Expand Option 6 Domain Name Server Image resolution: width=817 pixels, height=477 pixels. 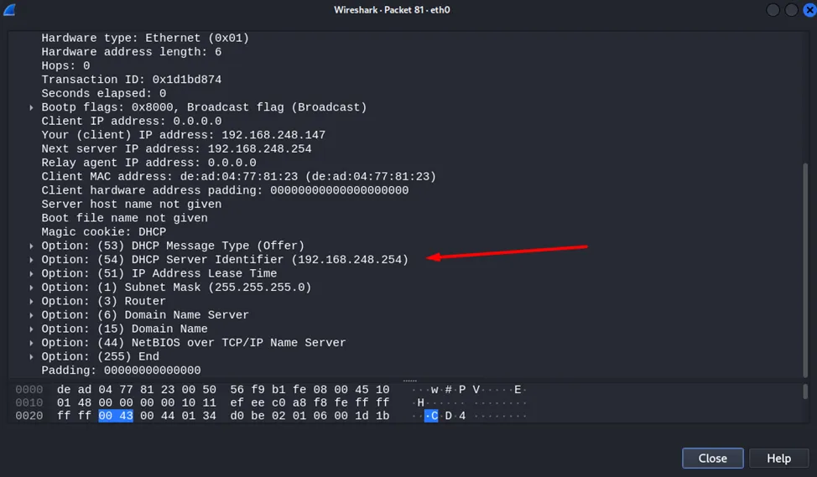[32, 315]
